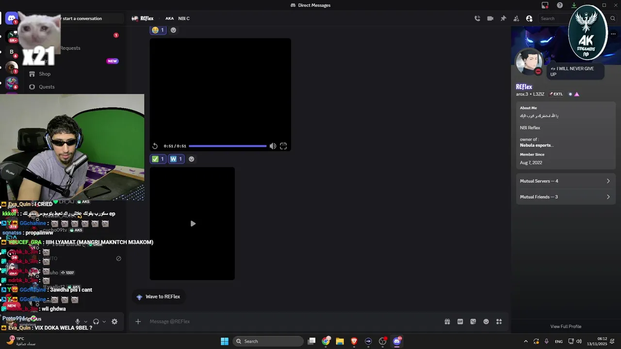The width and height of the screenshot is (621, 349).
Task: Click the green download update icon
Action: point(574,5)
